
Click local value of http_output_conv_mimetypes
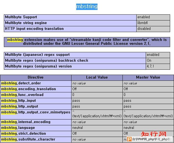(97, 115)
